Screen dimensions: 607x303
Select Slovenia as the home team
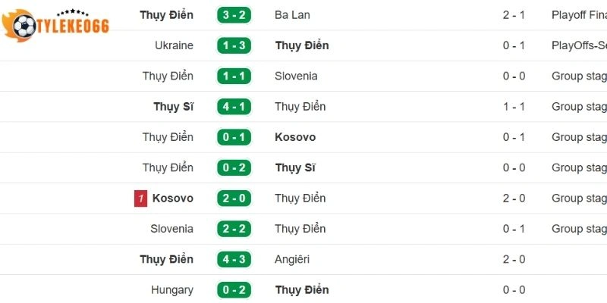coord(171,229)
